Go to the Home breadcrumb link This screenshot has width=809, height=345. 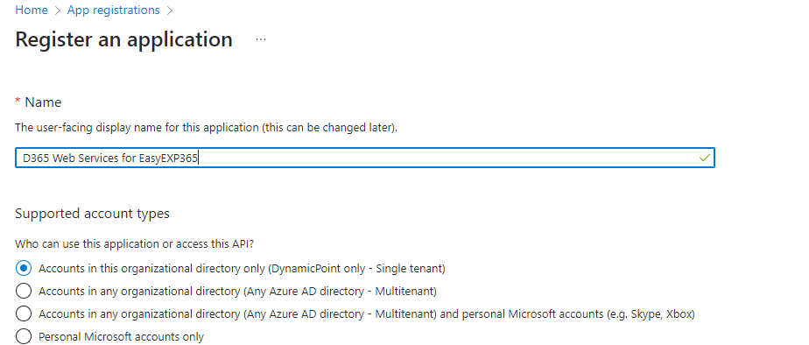click(32, 11)
